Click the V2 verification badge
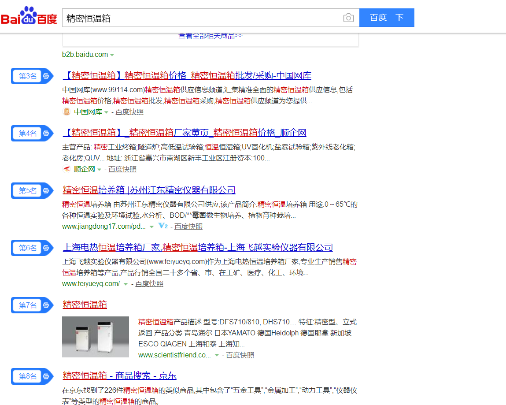The image size is (506, 405). [163, 226]
